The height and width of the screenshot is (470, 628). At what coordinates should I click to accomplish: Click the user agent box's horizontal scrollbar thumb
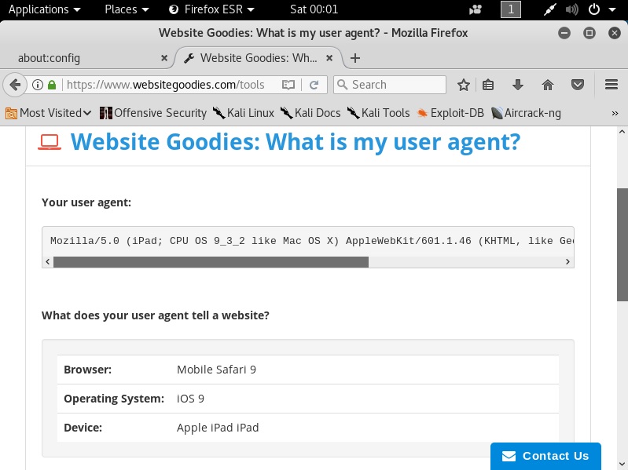(211, 262)
